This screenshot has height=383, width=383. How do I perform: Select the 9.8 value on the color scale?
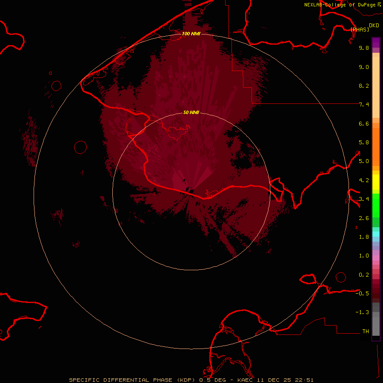[364, 48]
